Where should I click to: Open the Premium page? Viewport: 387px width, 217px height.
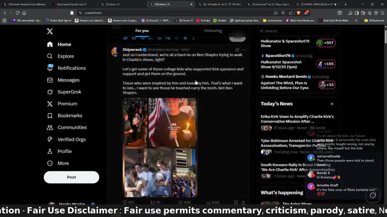62,104
